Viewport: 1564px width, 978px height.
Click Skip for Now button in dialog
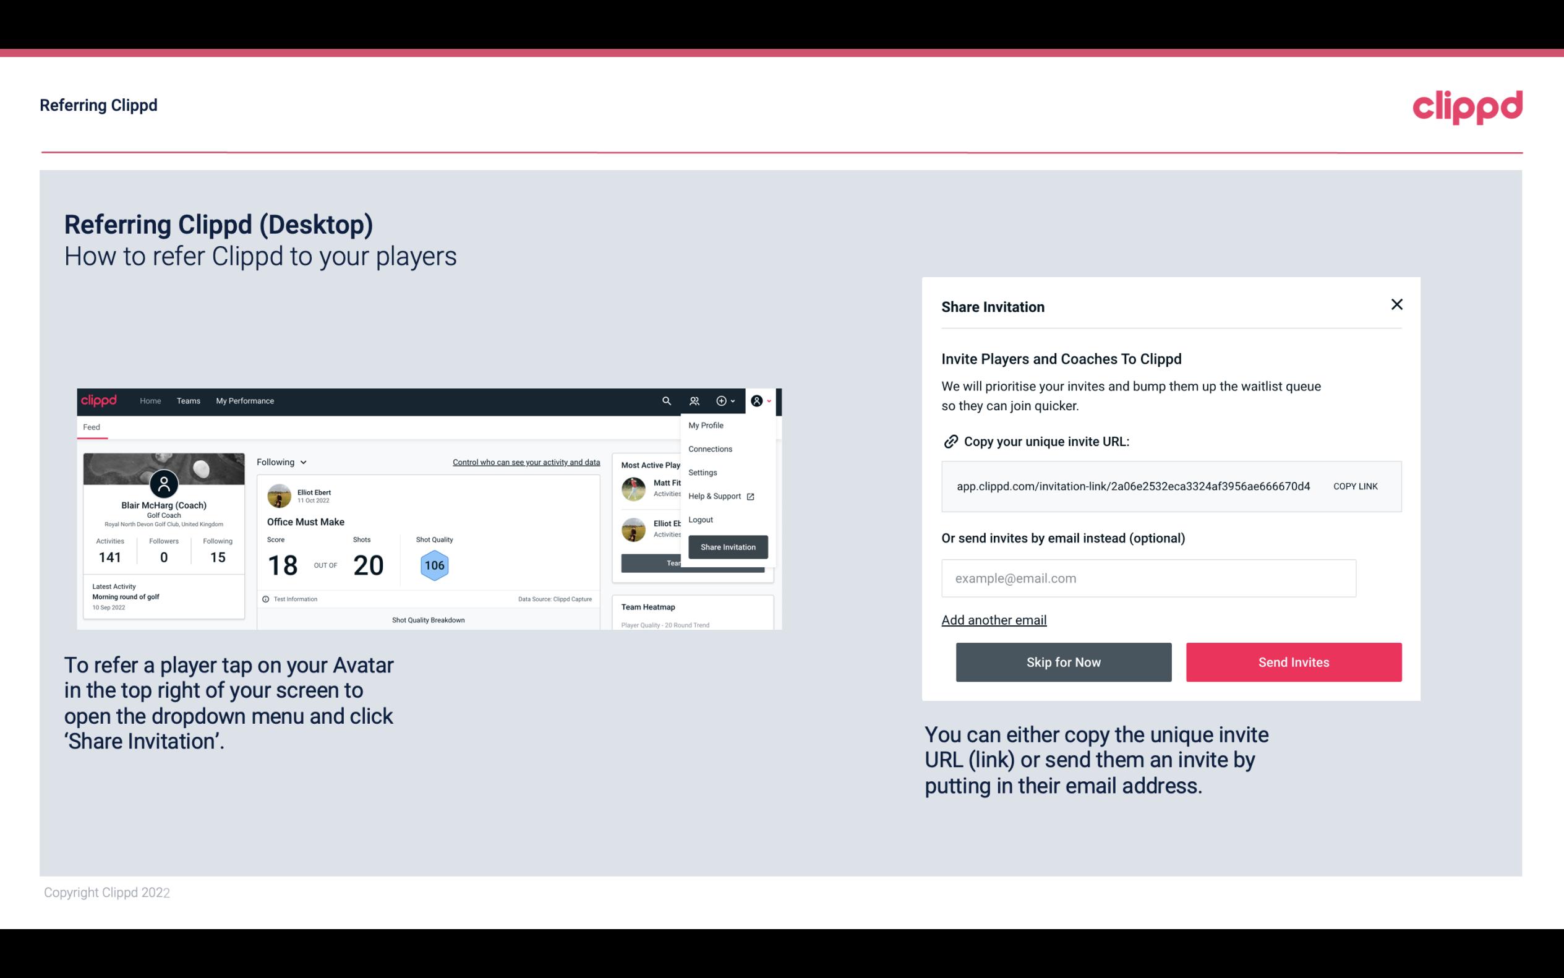[x=1063, y=661]
